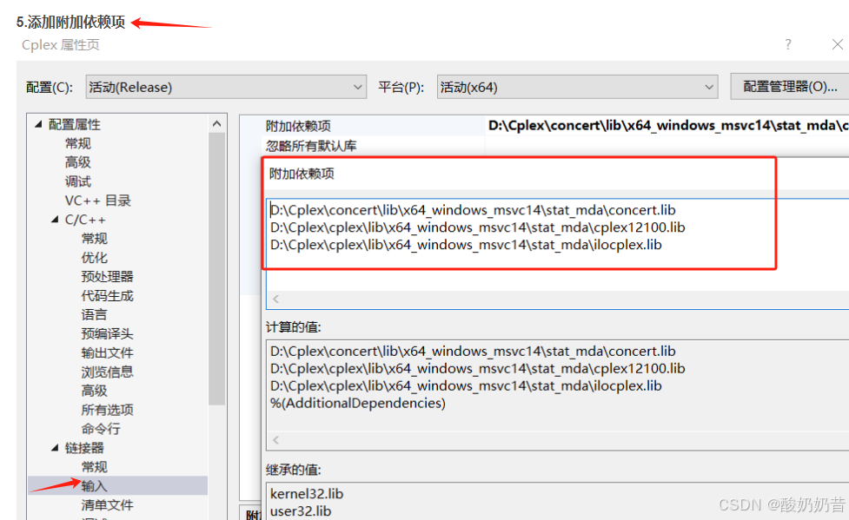Select the 代码生成 tree item

point(107,296)
